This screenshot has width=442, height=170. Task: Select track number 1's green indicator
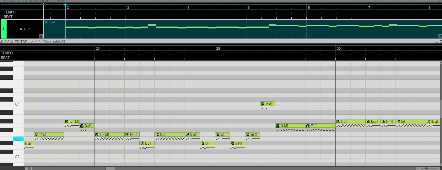[x=3, y=29]
